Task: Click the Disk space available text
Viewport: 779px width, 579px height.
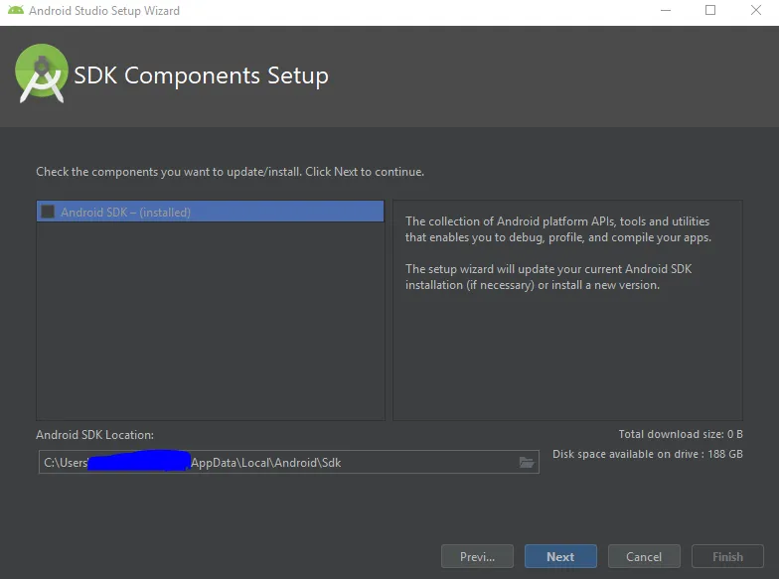Action: coord(647,454)
